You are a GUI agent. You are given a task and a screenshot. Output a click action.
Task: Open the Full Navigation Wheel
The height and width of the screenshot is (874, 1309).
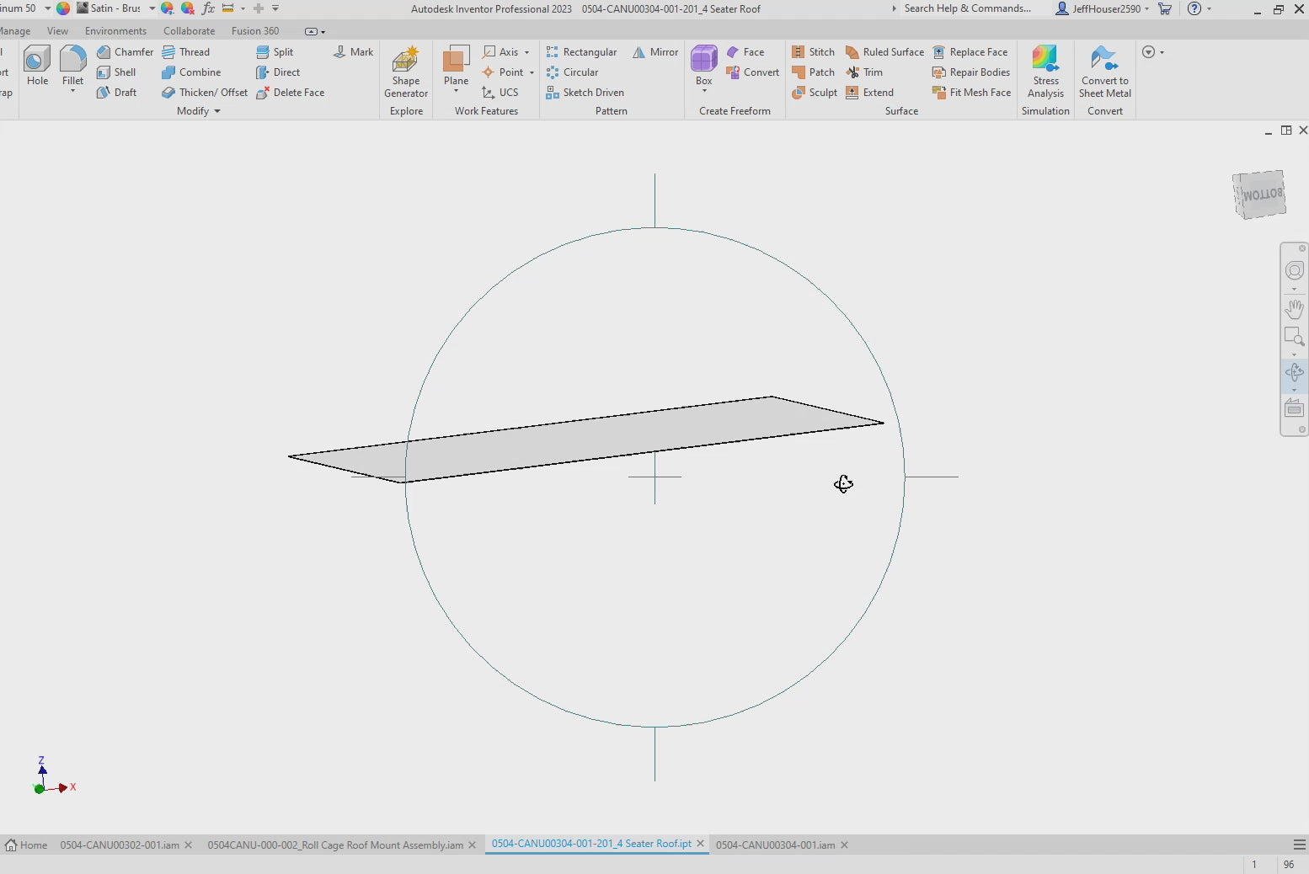coord(1294,270)
